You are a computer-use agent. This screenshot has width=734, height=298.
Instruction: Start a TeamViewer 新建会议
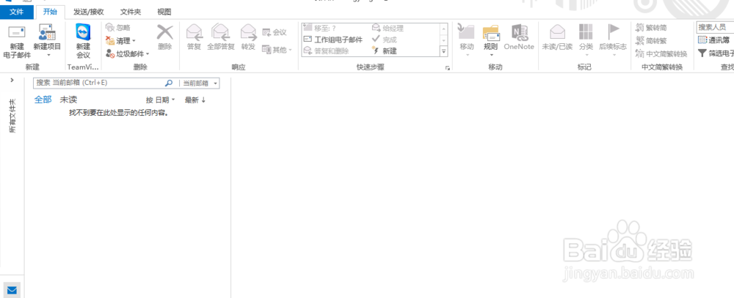83,42
